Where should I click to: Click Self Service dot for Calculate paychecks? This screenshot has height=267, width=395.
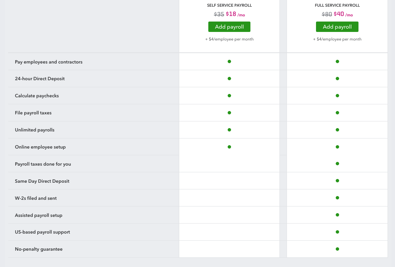pyautogui.click(x=229, y=96)
